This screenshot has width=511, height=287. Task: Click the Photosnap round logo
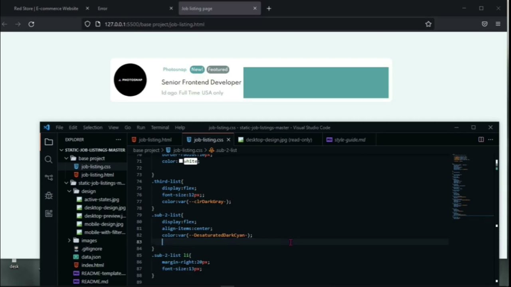click(x=130, y=80)
